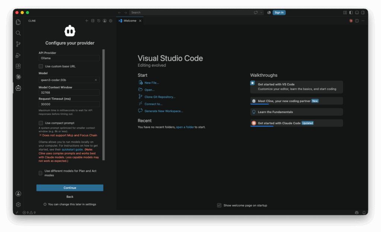This screenshot has width=381, height=232.
Task: Click Clone Git Repository... link
Action: [160, 97]
